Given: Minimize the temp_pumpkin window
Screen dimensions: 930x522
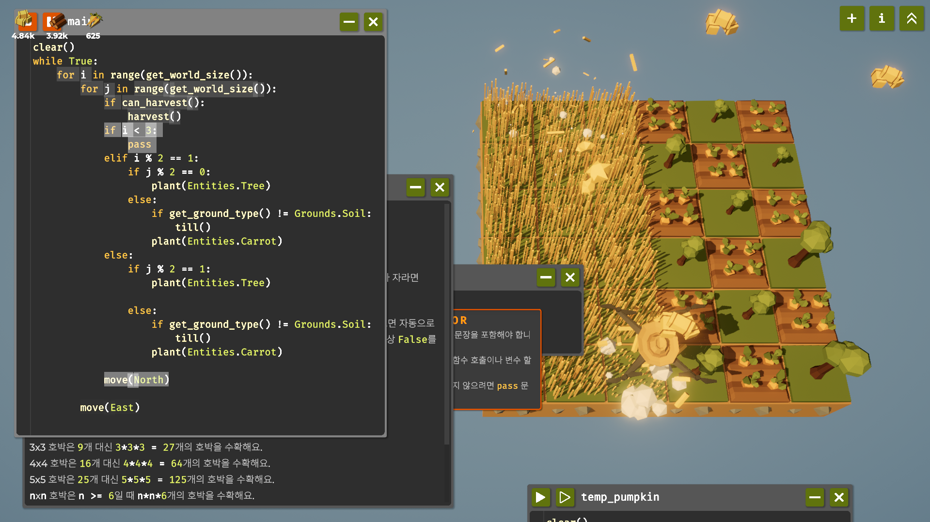Looking at the screenshot, I should [815, 497].
